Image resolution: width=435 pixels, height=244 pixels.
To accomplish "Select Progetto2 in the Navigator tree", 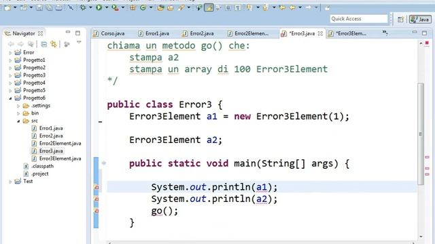I will tap(34, 68).
